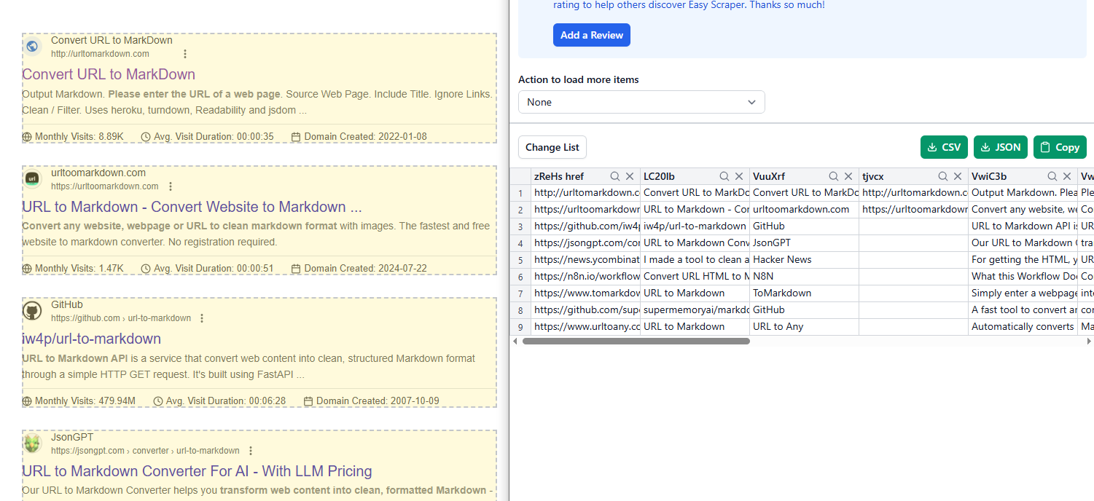
Task: Click the 'LC20lb' column header
Action: point(659,176)
